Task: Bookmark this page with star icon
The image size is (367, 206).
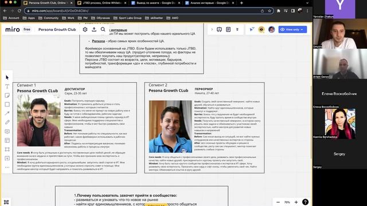Action: click(x=270, y=11)
